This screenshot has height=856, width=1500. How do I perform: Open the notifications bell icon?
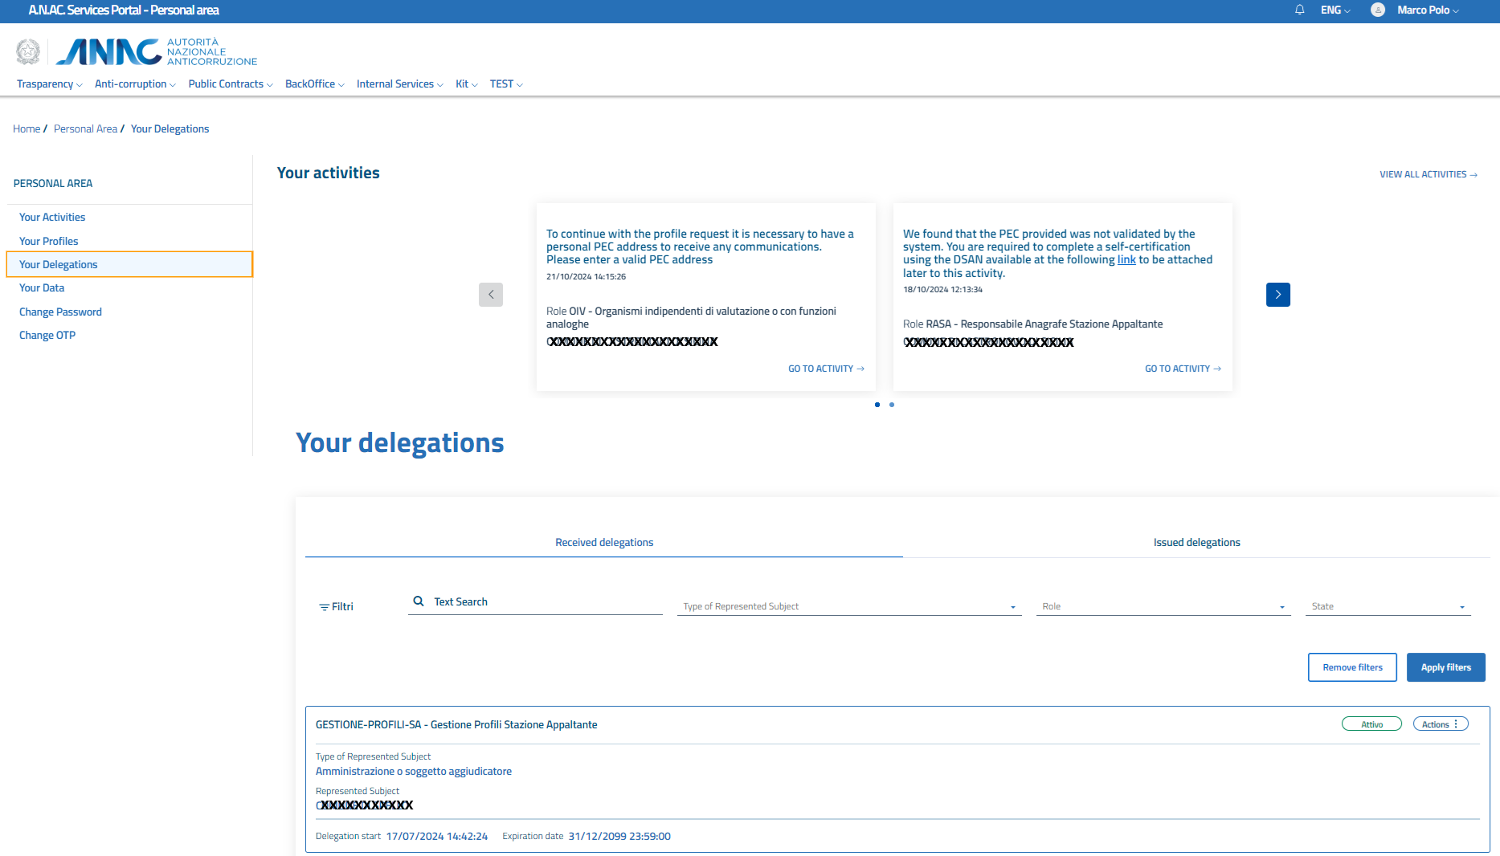pyautogui.click(x=1299, y=10)
